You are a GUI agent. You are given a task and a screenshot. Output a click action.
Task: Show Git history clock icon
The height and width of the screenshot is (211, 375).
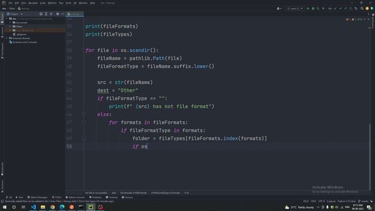(x=350, y=8)
